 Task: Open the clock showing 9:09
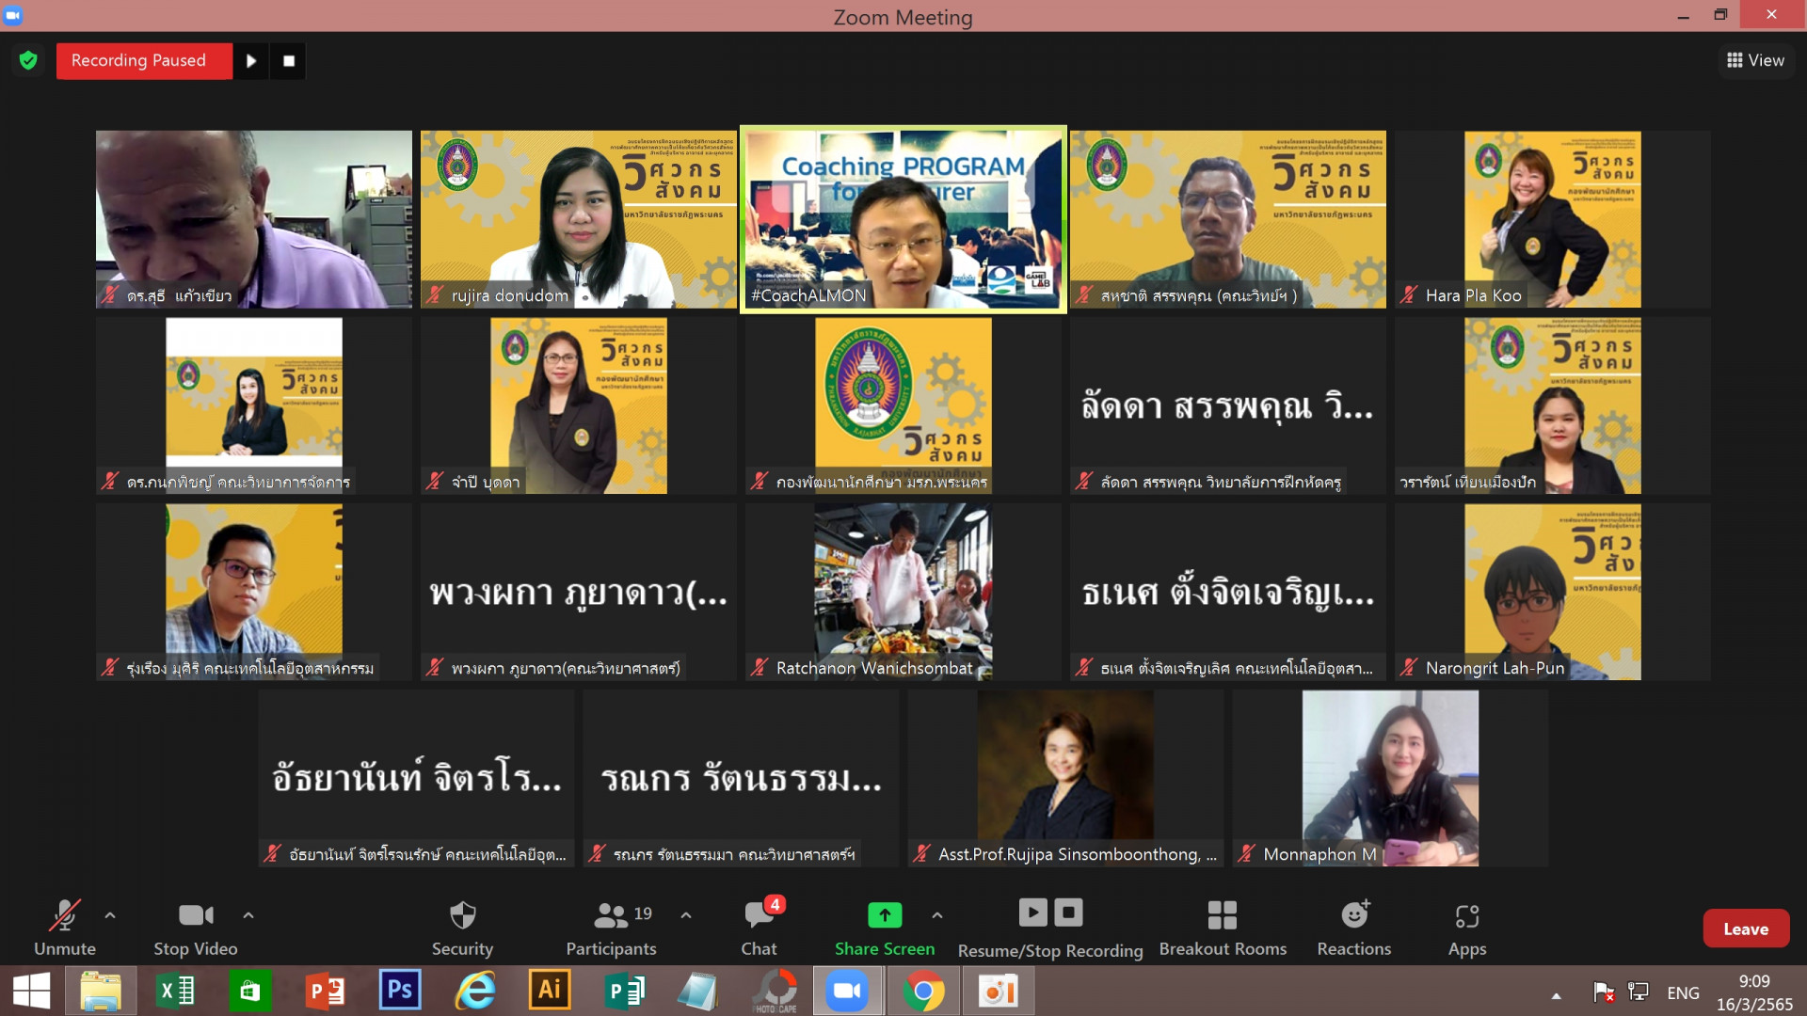(x=1754, y=992)
